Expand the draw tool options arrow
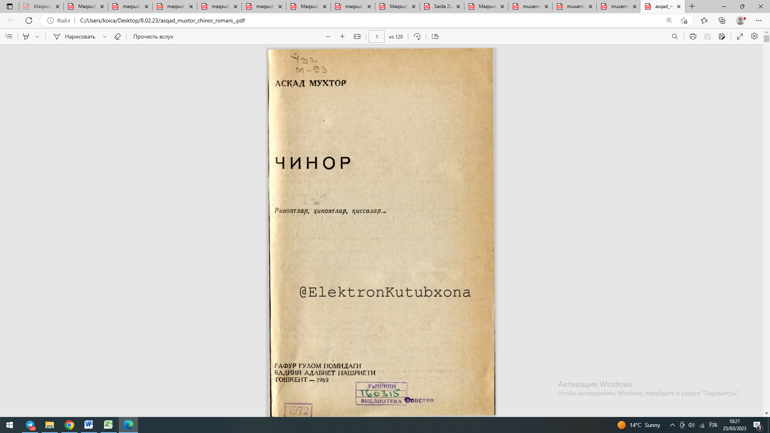 pos(105,36)
